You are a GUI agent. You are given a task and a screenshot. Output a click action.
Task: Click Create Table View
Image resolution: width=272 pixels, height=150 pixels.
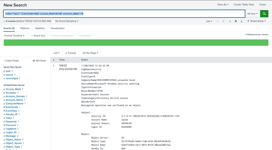(x=244, y=5)
